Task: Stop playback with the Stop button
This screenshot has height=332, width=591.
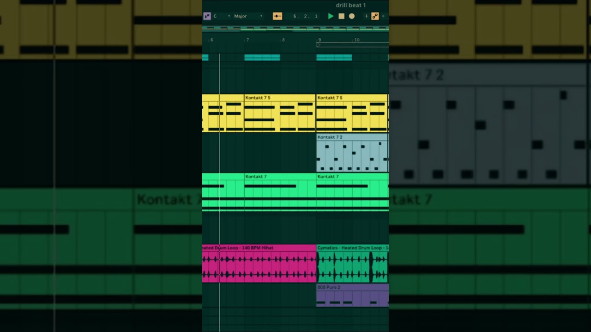Action: tap(341, 16)
